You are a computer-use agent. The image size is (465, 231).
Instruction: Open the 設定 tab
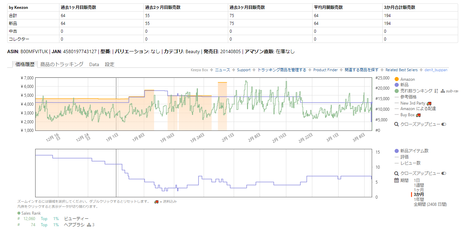tap(110, 64)
